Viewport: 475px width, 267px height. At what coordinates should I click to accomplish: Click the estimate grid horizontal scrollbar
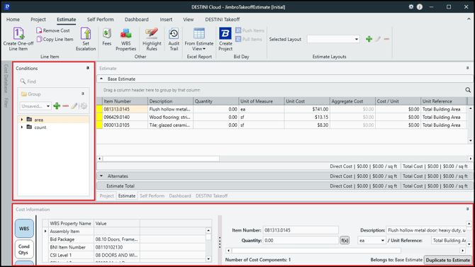(161, 159)
